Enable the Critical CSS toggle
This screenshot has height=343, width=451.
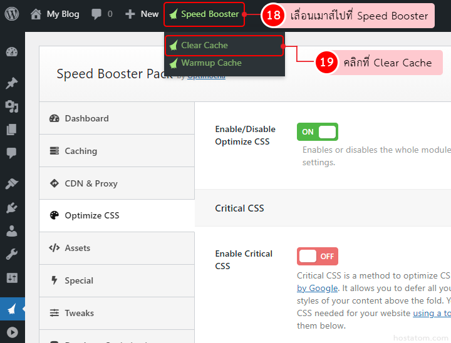pyautogui.click(x=318, y=256)
